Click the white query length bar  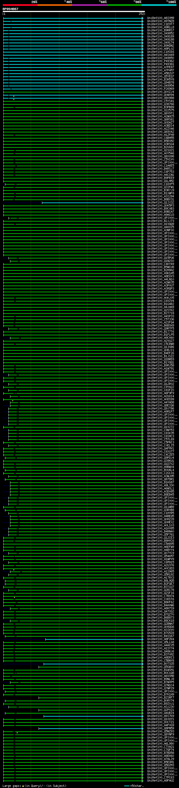pos(74,11)
